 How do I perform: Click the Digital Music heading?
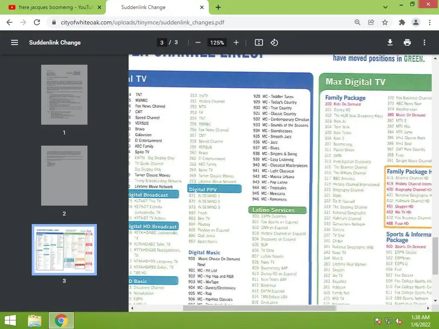[x=204, y=252]
